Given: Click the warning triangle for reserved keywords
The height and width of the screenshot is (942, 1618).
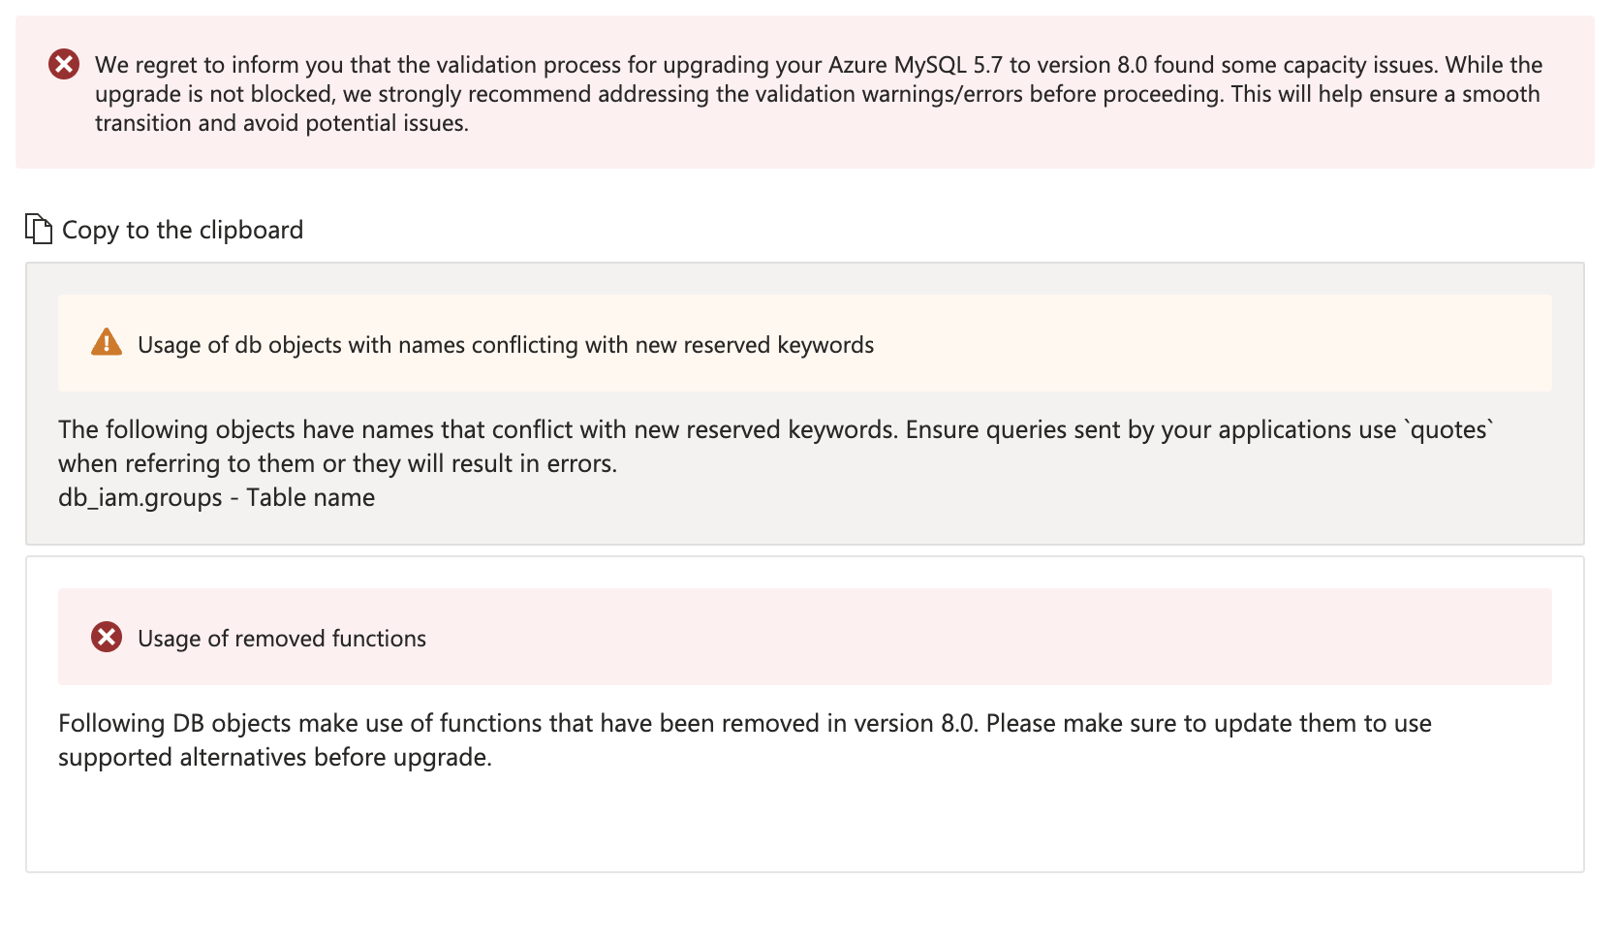Looking at the screenshot, I should 108,343.
